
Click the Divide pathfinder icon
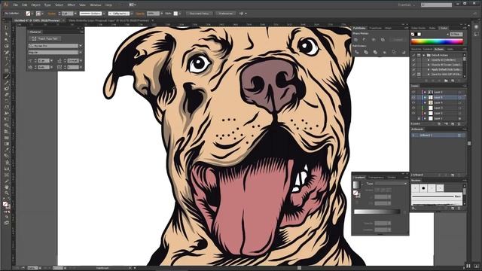(356, 53)
